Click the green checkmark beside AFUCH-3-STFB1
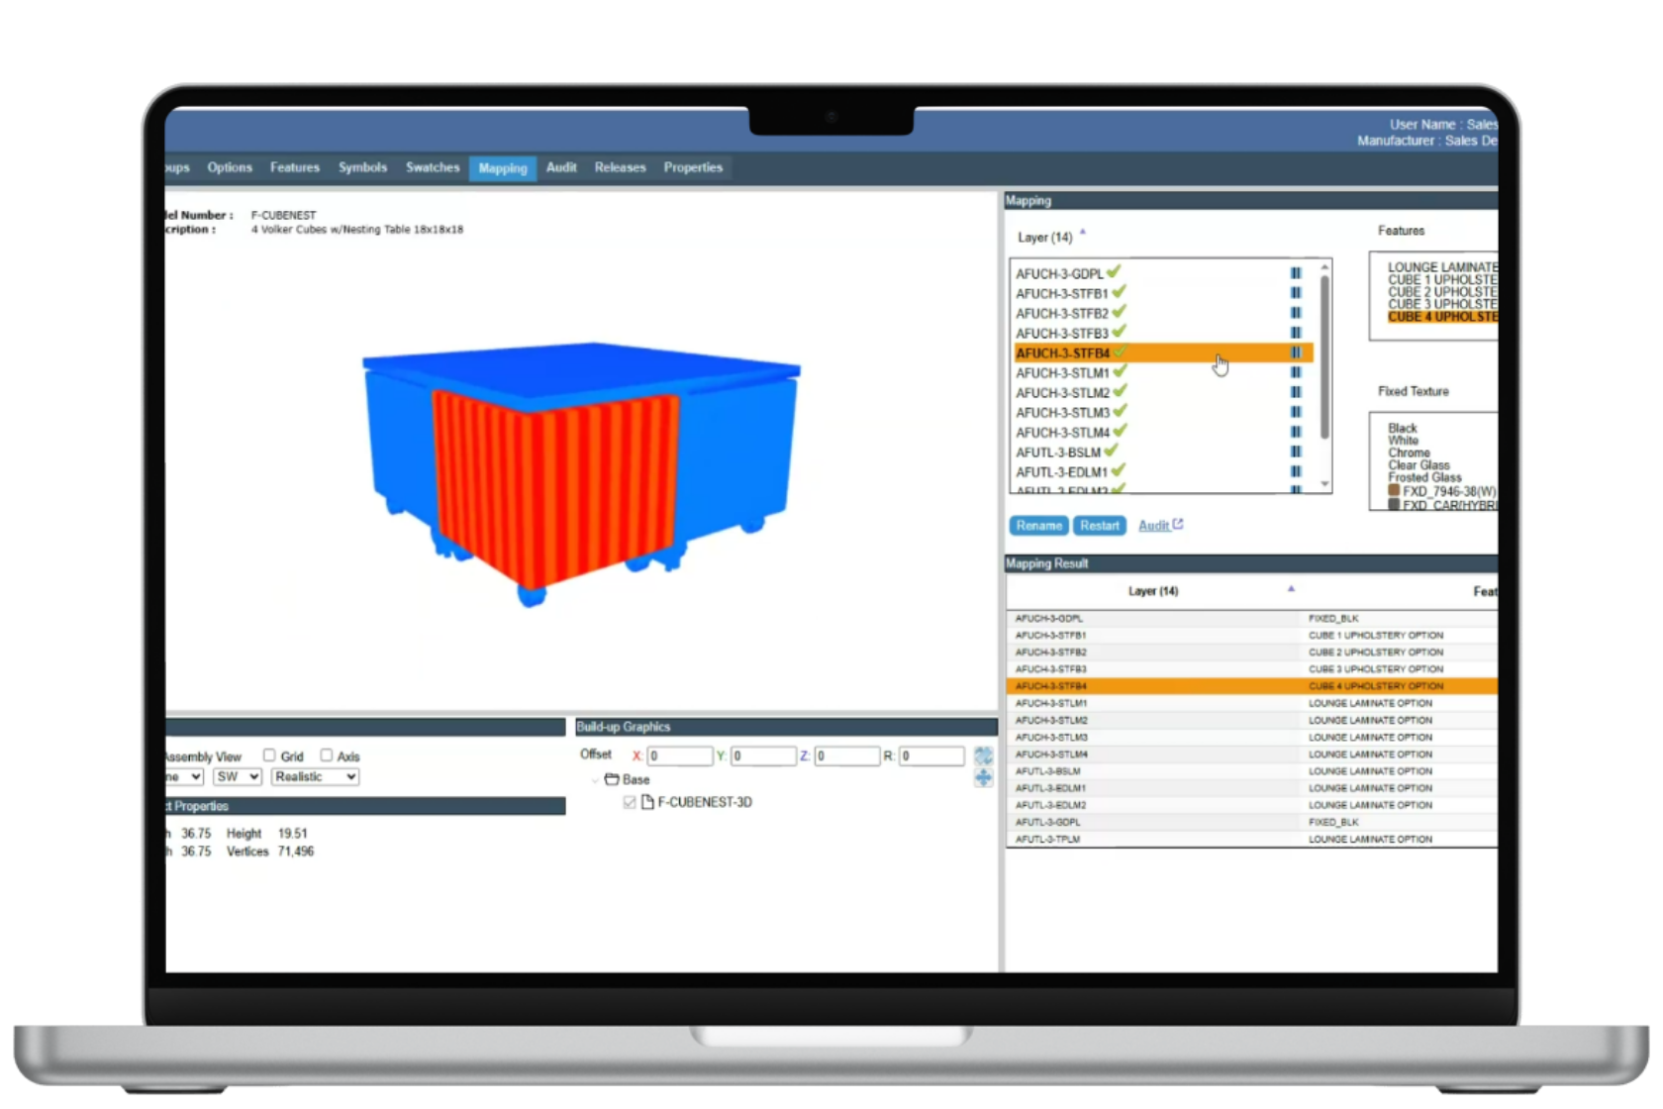This screenshot has height=1109, width=1663. [1119, 292]
